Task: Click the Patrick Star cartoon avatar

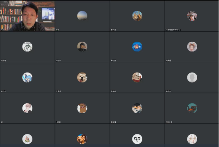Action: 27,139
